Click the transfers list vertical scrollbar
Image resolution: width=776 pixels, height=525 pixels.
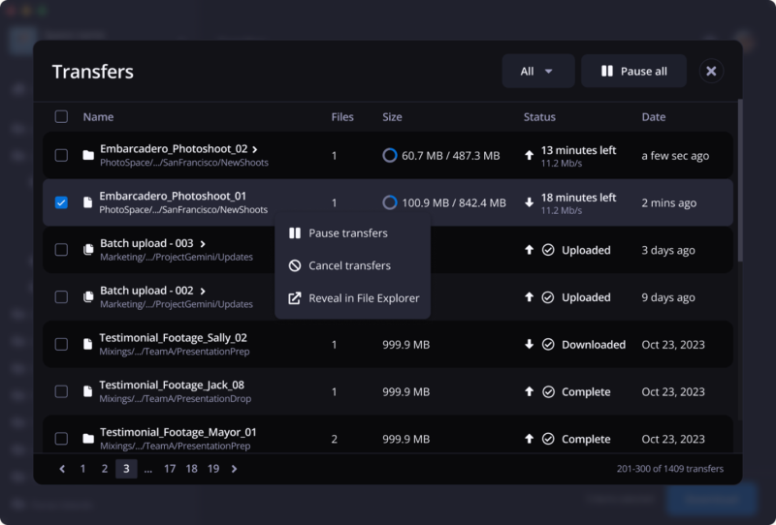[x=739, y=184]
